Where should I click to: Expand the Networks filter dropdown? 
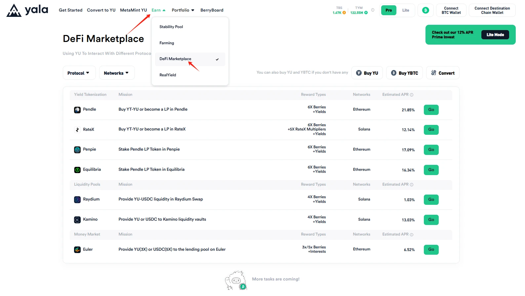click(117, 73)
